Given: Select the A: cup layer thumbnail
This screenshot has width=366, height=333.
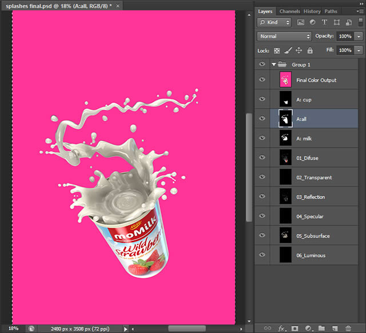Looking at the screenshot, I should [x=285, y=99].
